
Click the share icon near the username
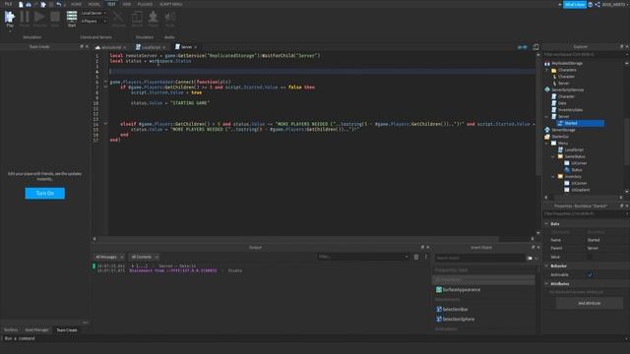click(598, 4)
